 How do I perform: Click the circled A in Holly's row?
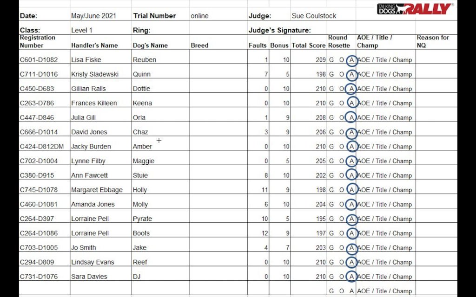351,190
